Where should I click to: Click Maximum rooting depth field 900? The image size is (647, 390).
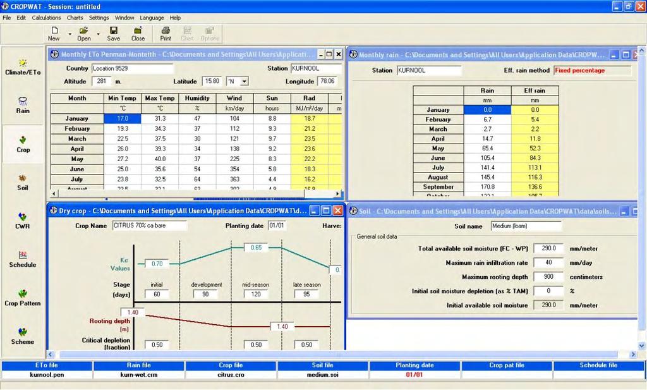[x=548, y=276]
